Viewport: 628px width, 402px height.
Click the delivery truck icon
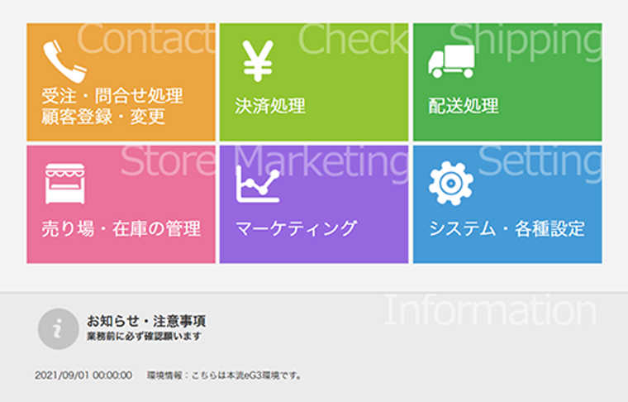click(x=451, y=61)
